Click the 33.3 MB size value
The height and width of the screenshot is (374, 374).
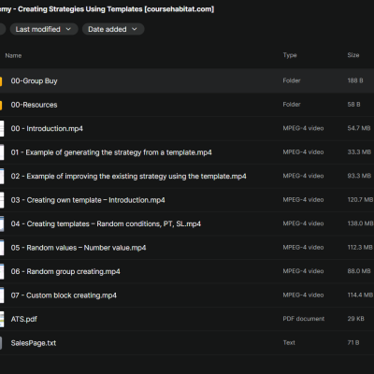359,152
